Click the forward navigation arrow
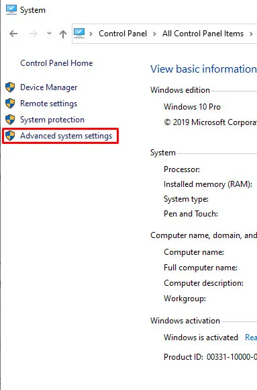This screenshot has width=257, height=390. click(x=33, y=34)
